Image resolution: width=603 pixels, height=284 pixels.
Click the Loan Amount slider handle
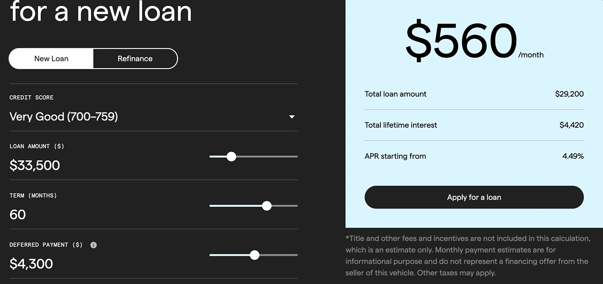pyautogui.click(x=231, y=156)
